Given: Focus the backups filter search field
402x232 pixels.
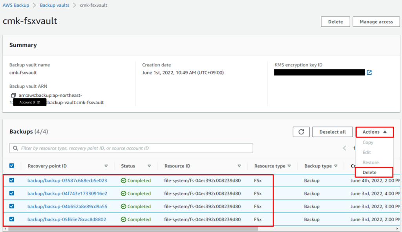Looking at the screenshot, I should pyautogui.click(x=131, y=148).
